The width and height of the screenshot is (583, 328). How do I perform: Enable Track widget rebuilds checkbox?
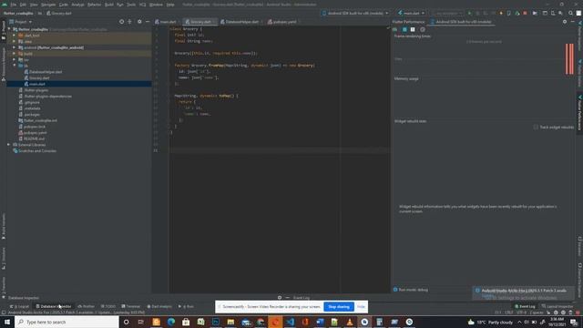click(536, 128)
